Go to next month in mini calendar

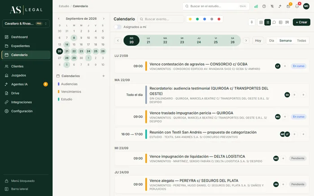(x=104, y=19)
